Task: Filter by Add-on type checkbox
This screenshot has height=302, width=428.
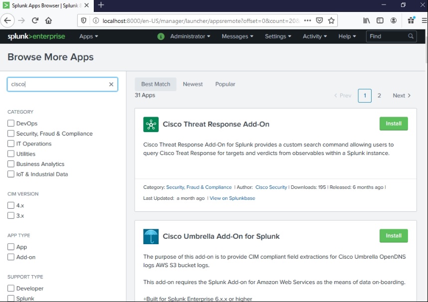Action: coord(11,257)
